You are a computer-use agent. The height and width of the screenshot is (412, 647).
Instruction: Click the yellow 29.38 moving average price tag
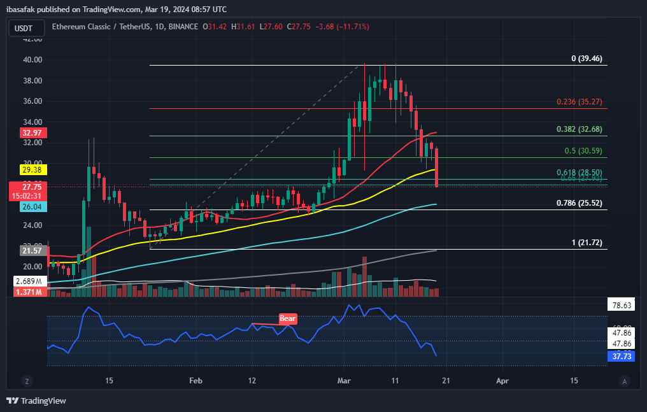[33, 169]
